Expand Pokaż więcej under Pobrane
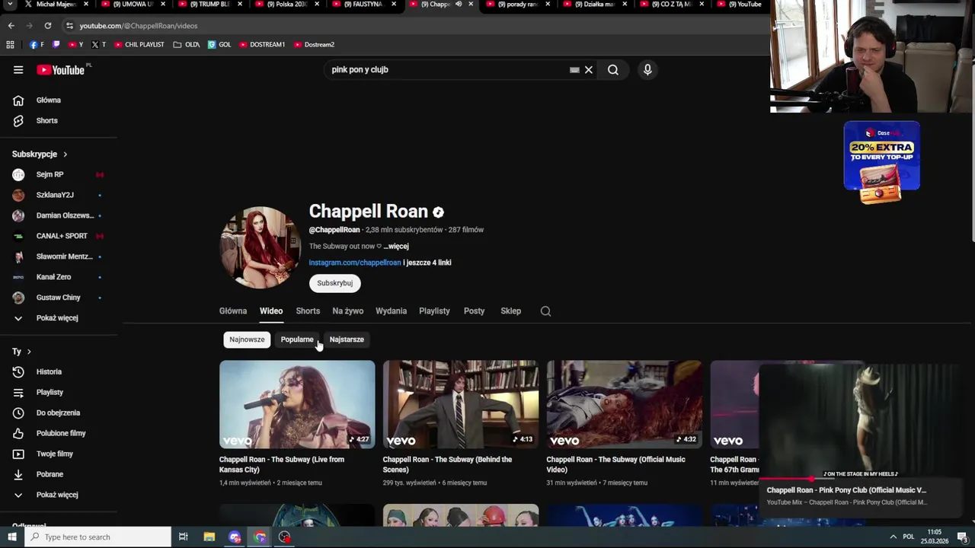 coord(59,495)
